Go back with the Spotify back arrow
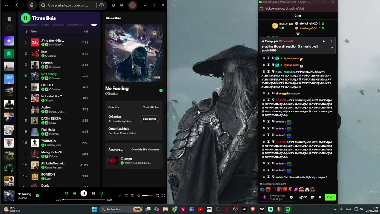The height and width of the screenshot is (214, 380). (17, 5)
